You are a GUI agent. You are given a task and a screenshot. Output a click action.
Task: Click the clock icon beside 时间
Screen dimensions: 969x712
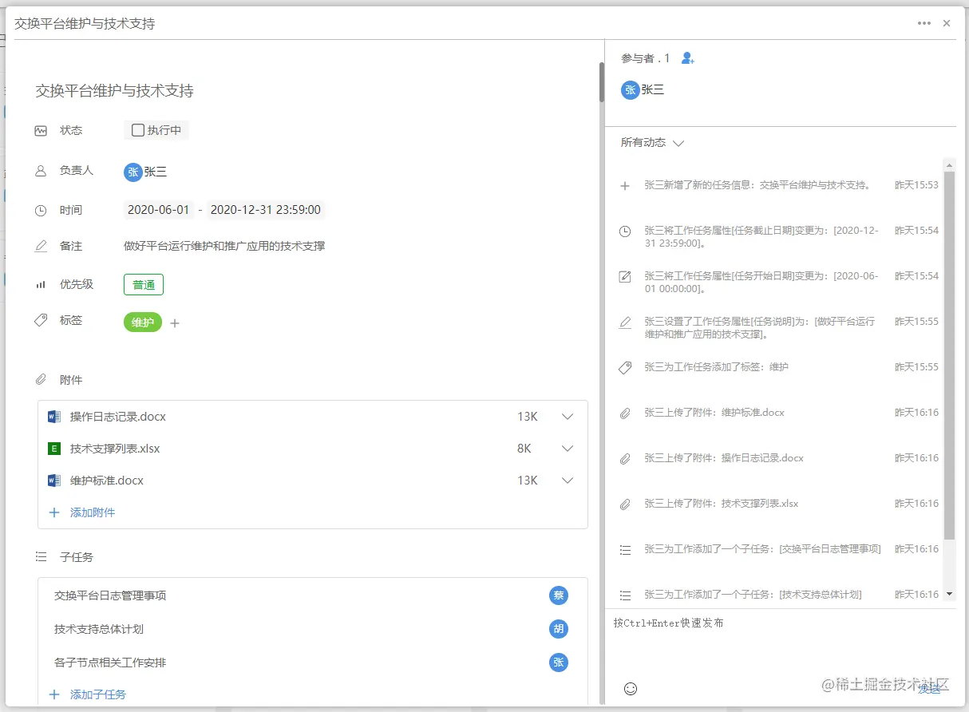click(41, 211)
